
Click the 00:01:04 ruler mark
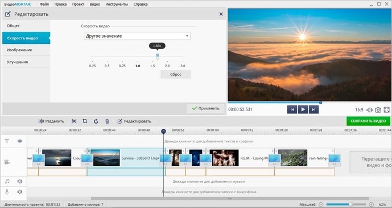213,130
